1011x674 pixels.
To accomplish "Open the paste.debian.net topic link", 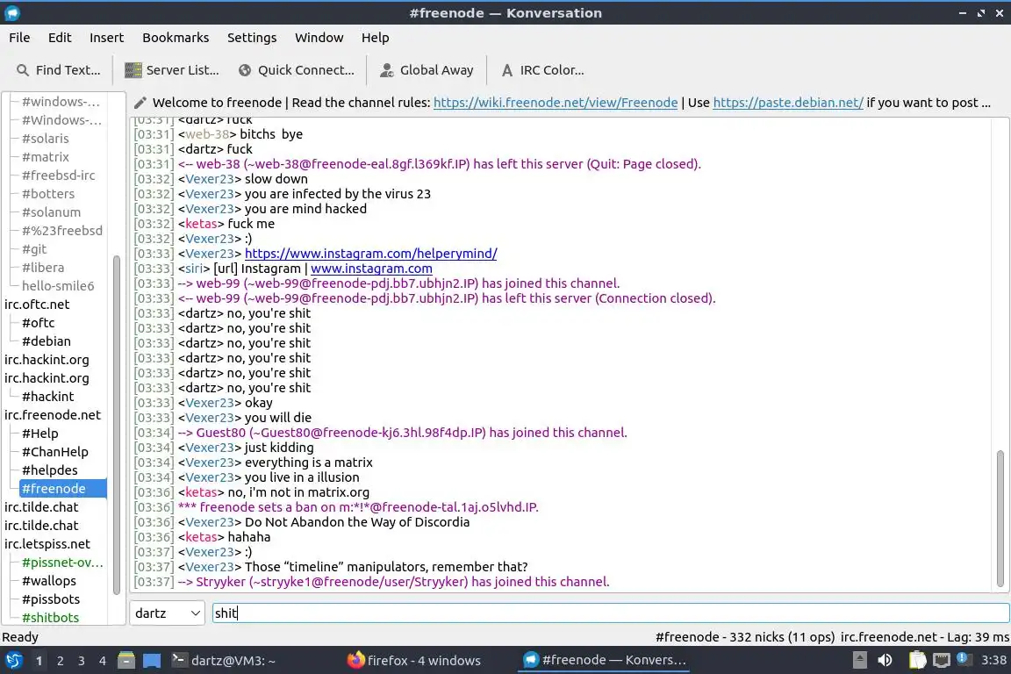I will click(x=788, y=103).
